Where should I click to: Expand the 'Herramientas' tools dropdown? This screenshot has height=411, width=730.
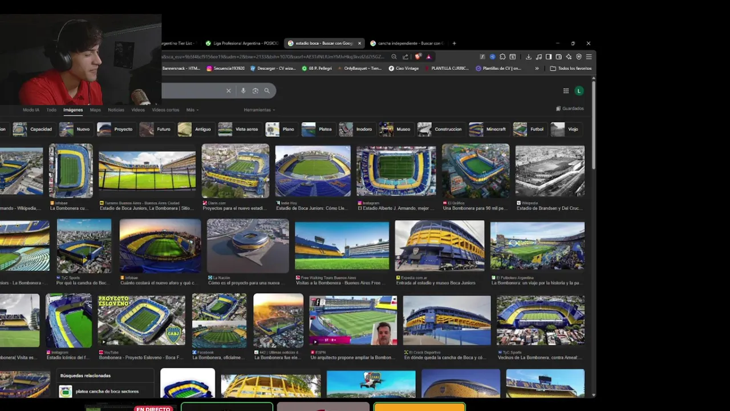(259, 110)
